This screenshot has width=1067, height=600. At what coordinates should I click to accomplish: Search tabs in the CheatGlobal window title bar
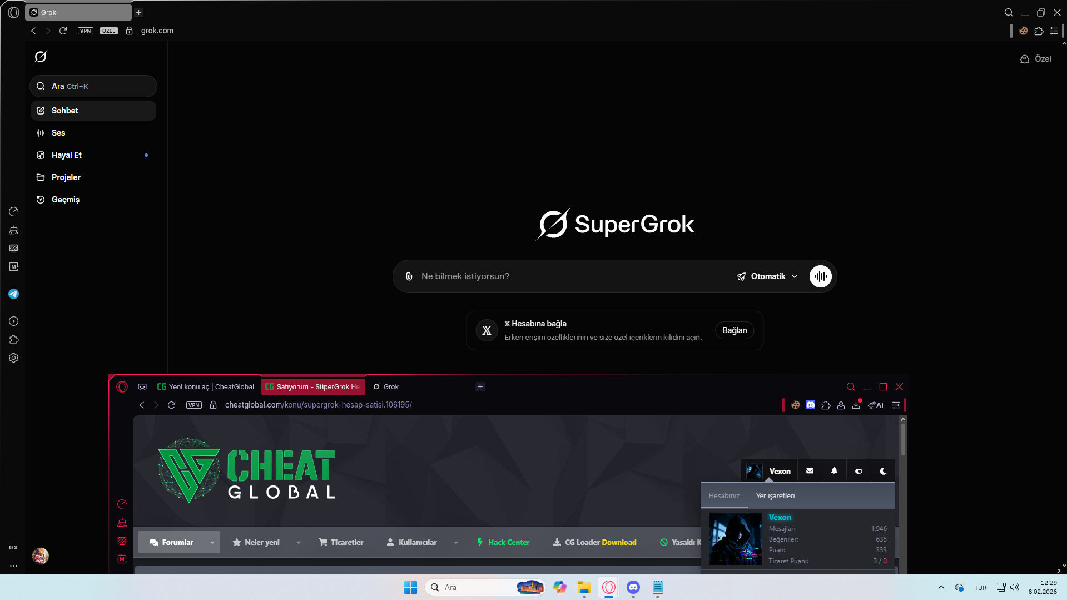[x=851, y=387]
